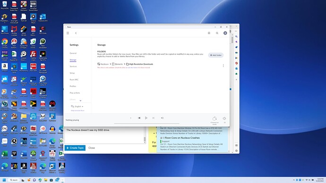Open the English language dropdown
Screen dimensions: 326x183
point(77,107)
